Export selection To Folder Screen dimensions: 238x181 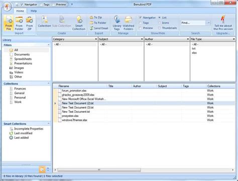click(98, 23)
